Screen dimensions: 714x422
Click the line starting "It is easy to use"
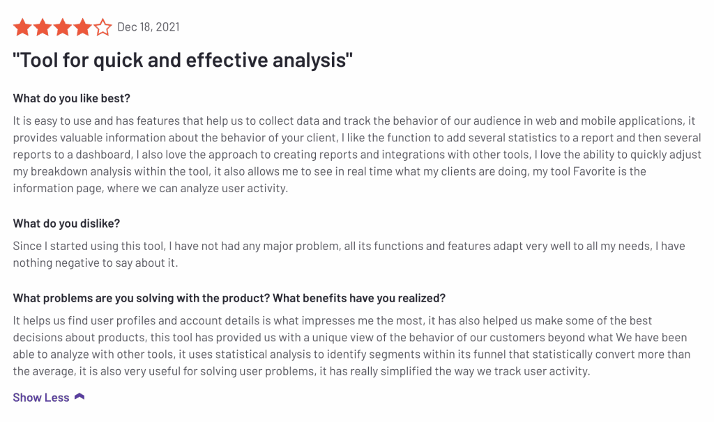pyautogui.click(x=354, y=120)
